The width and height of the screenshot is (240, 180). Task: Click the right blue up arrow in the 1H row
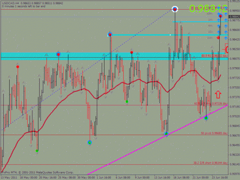coord(226,20)
